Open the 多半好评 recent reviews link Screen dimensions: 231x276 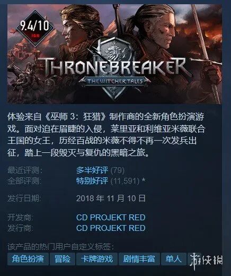[92, 170]
